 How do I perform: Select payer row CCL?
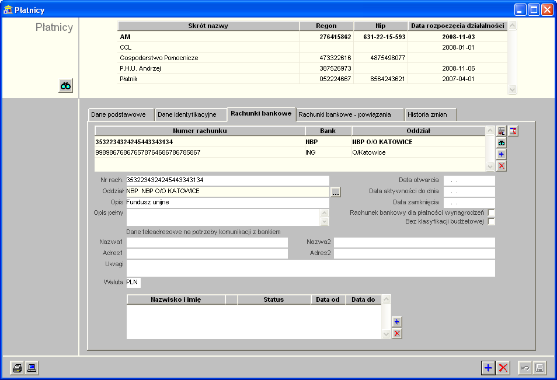(x=312, y=48)
